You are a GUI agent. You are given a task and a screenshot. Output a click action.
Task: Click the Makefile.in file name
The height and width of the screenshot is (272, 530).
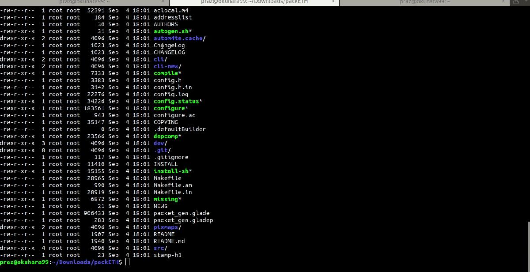tap(173, 192)
